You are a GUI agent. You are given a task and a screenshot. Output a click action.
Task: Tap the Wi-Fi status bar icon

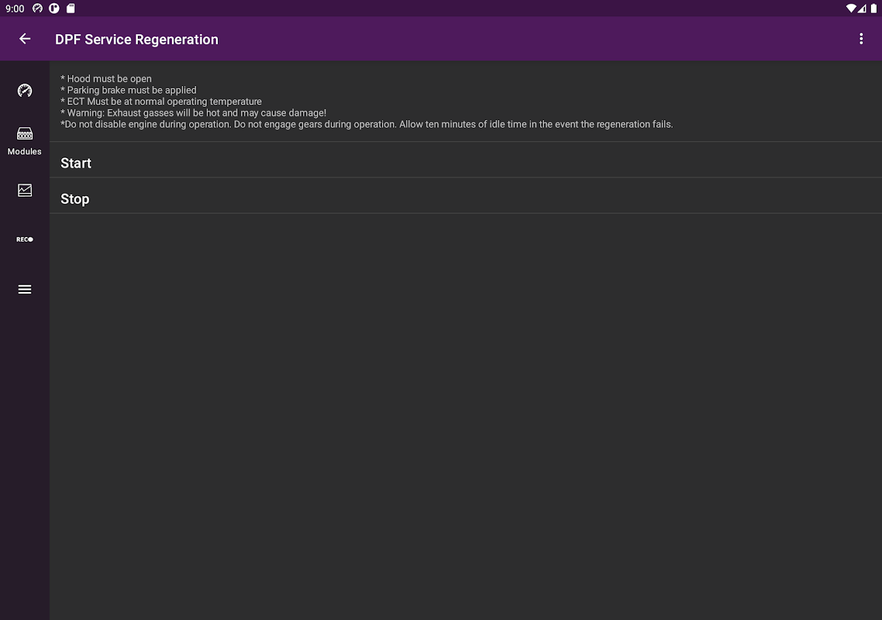click(851, 9)
